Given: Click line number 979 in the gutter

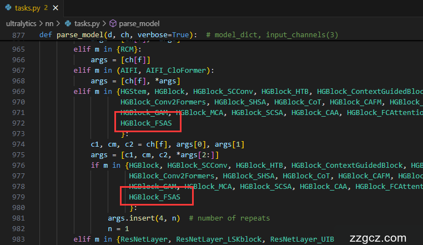Looking at the screenshot, I should 19,197.
